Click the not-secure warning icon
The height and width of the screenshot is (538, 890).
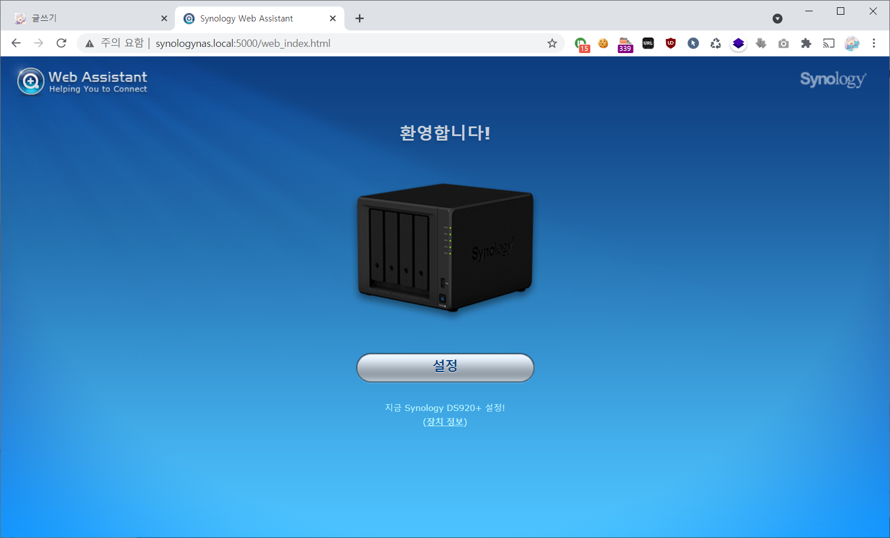pos(90,43)
